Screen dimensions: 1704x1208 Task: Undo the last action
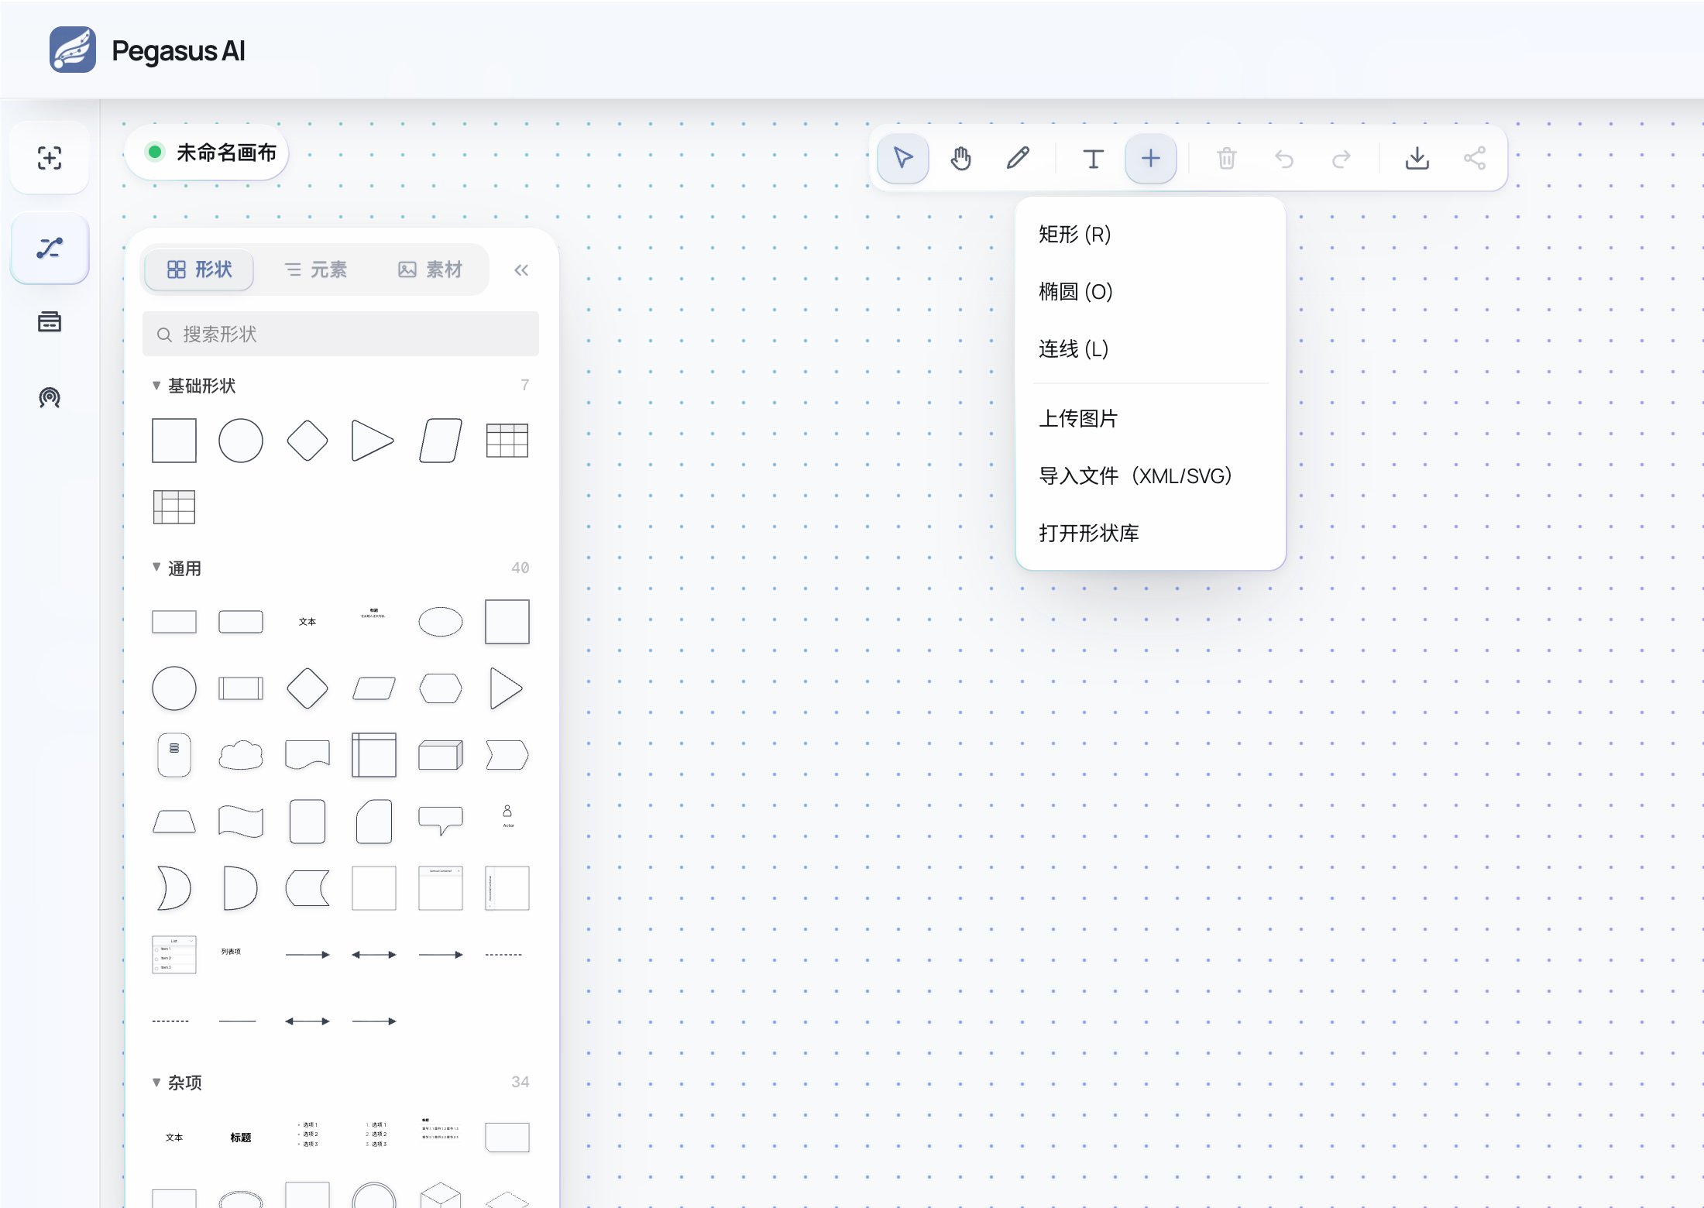[1283, 159]
